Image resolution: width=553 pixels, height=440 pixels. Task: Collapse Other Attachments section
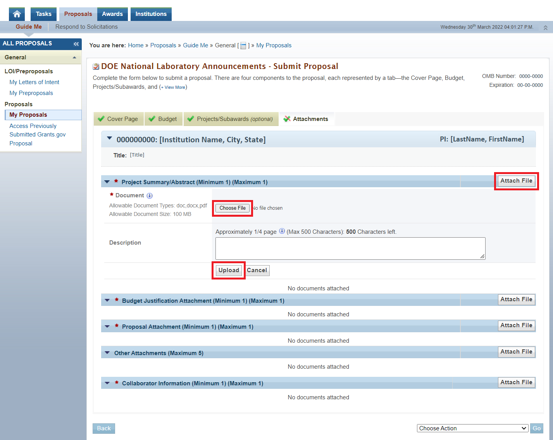[107, 353]
